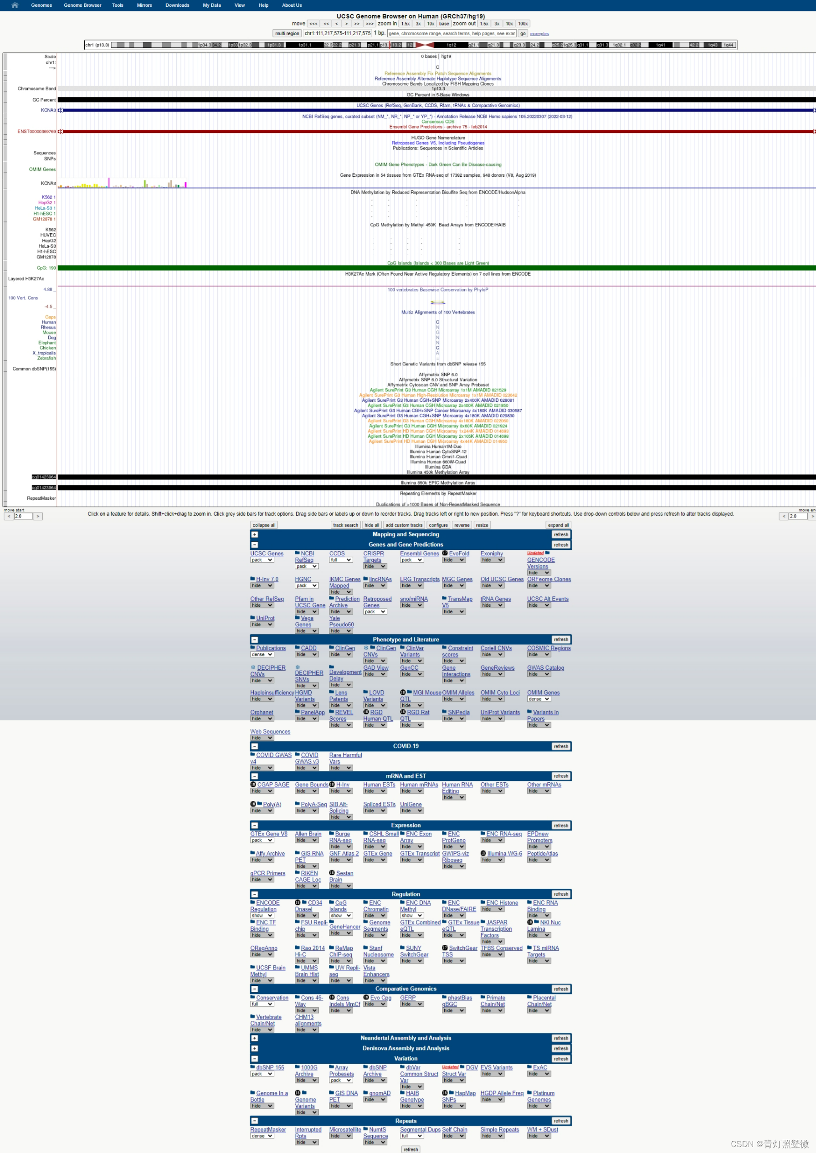Open HGNC visibility dropdown
The width and height of the screenshot is (816, 1153).
307,585
